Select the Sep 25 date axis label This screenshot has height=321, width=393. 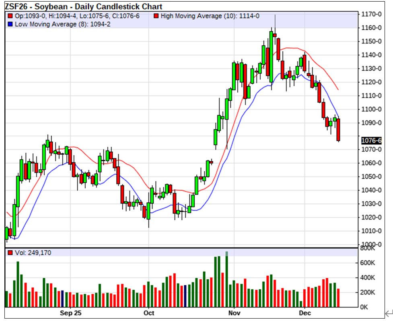pos(70,312)
